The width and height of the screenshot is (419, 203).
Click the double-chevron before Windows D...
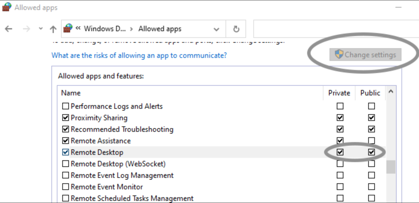pyautogui.click(x=78, y=28)
